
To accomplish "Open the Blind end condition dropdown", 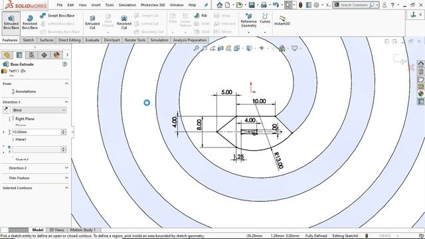I will pos(39,110).
